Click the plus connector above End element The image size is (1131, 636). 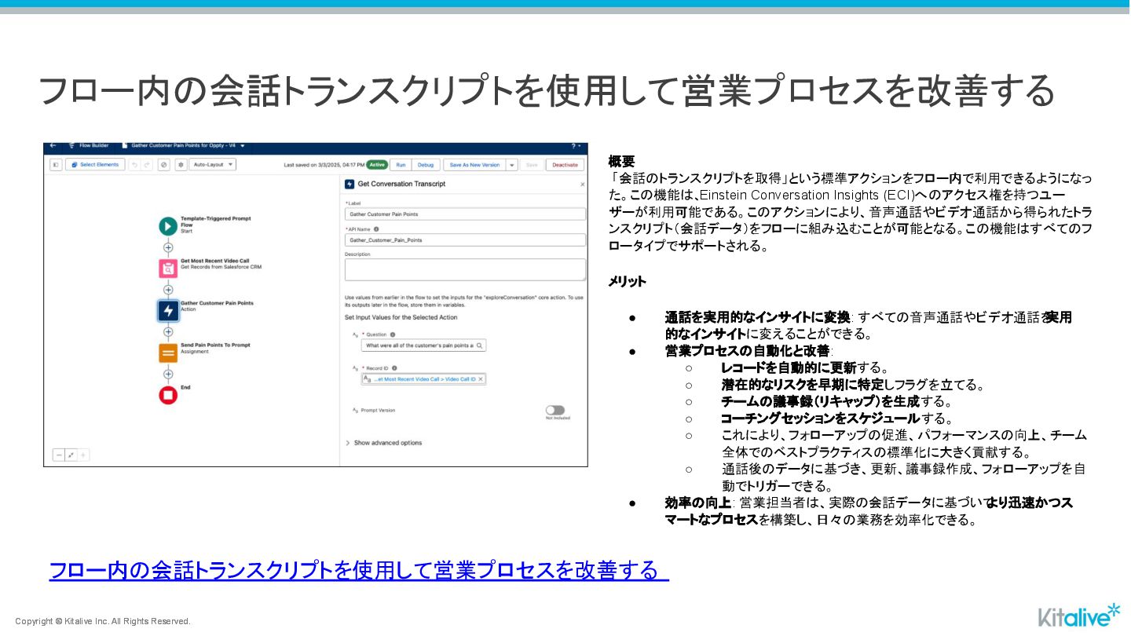167,375
